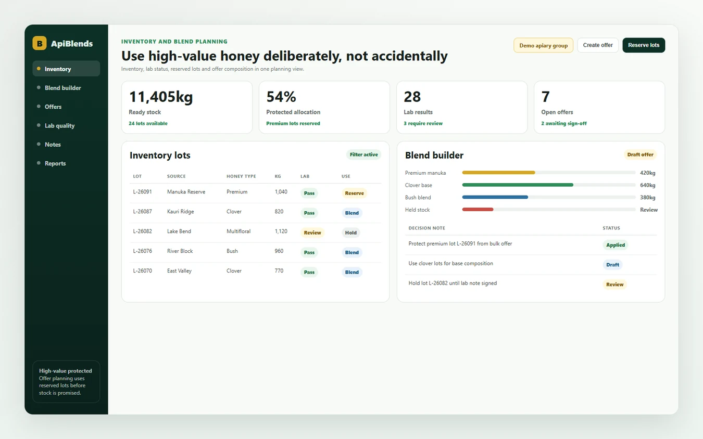This screenshot has height=439, width=703.
Task: Click the USE column header
Action: 346,176
